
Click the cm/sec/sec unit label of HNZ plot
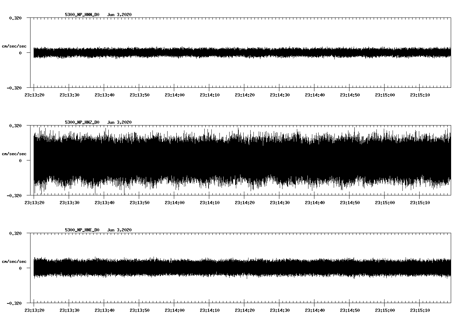coord(14,154)
